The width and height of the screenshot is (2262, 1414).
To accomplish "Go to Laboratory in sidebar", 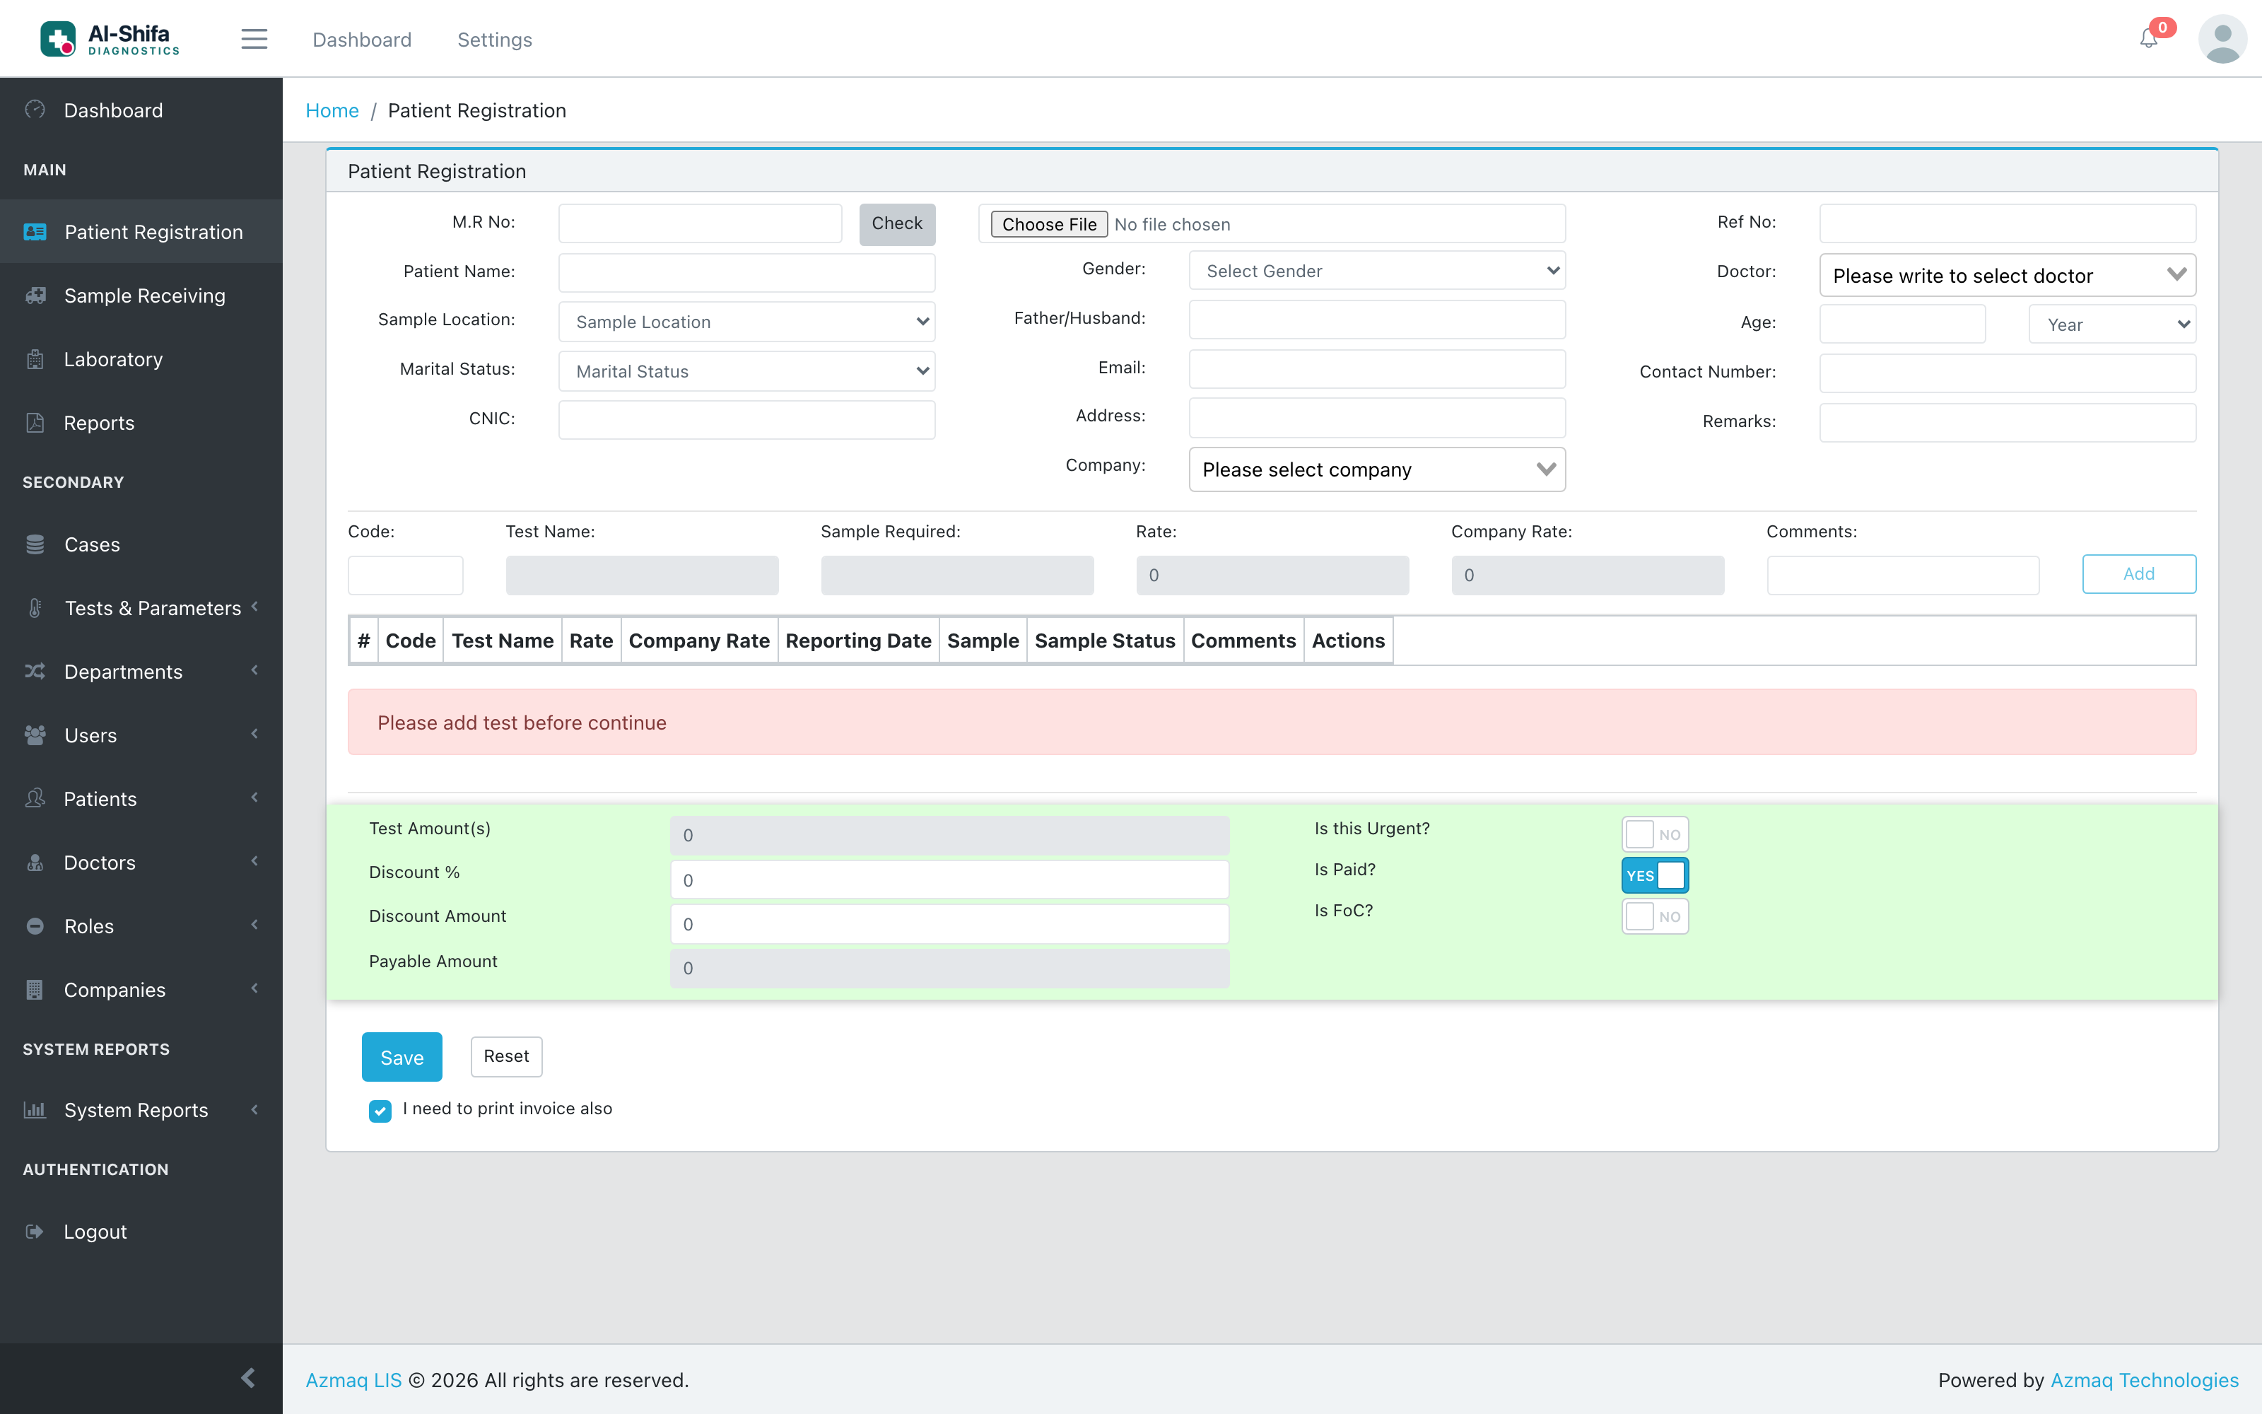I will point(141,359).
